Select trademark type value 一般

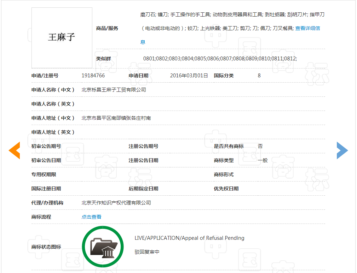coord(263,160)
